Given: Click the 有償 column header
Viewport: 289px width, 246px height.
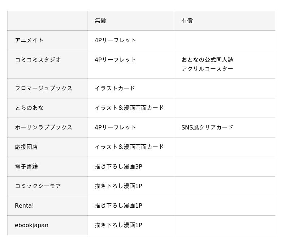Looking at the screenshot, I should [187, 21].
